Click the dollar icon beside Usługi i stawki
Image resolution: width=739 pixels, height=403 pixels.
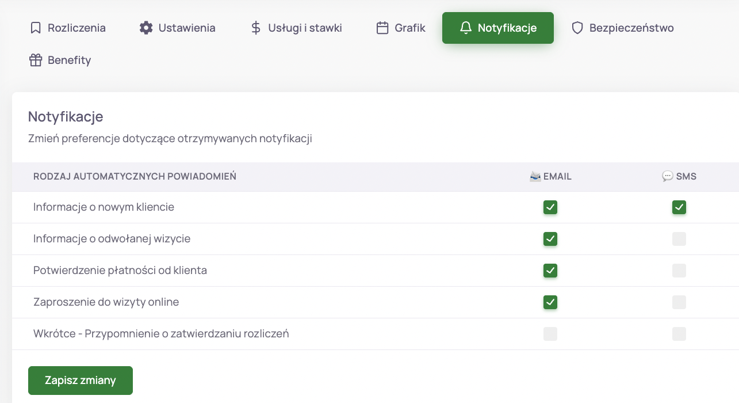256,28
